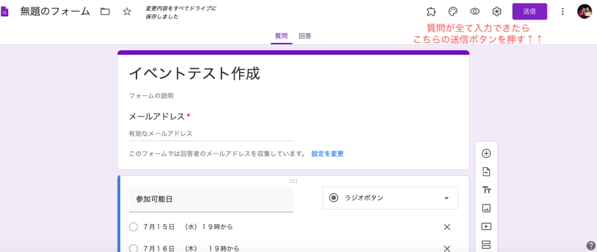The width and height of the screenshot is (597, 252).
Task: Add image icon in side toolbar
Action: (x=486, y=208)
